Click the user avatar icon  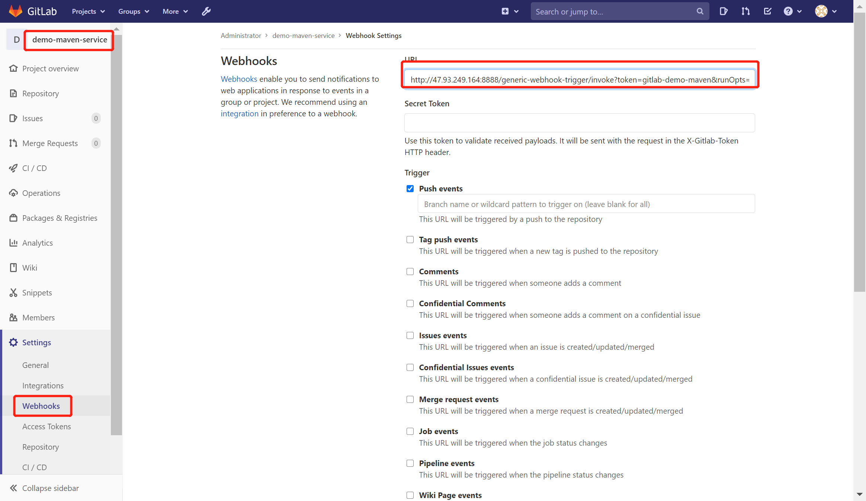pyautogui.click(x=821, y=12)
